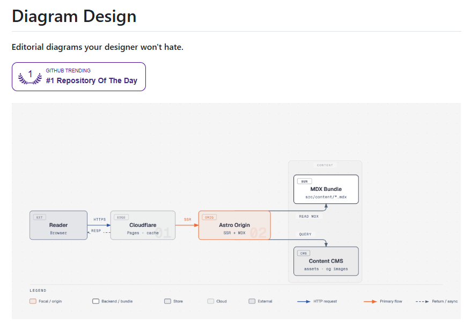Click the "Editorial diagrams your designer won't hate." tagline
This screenshot has height=325, width=471.
point(97,47)
